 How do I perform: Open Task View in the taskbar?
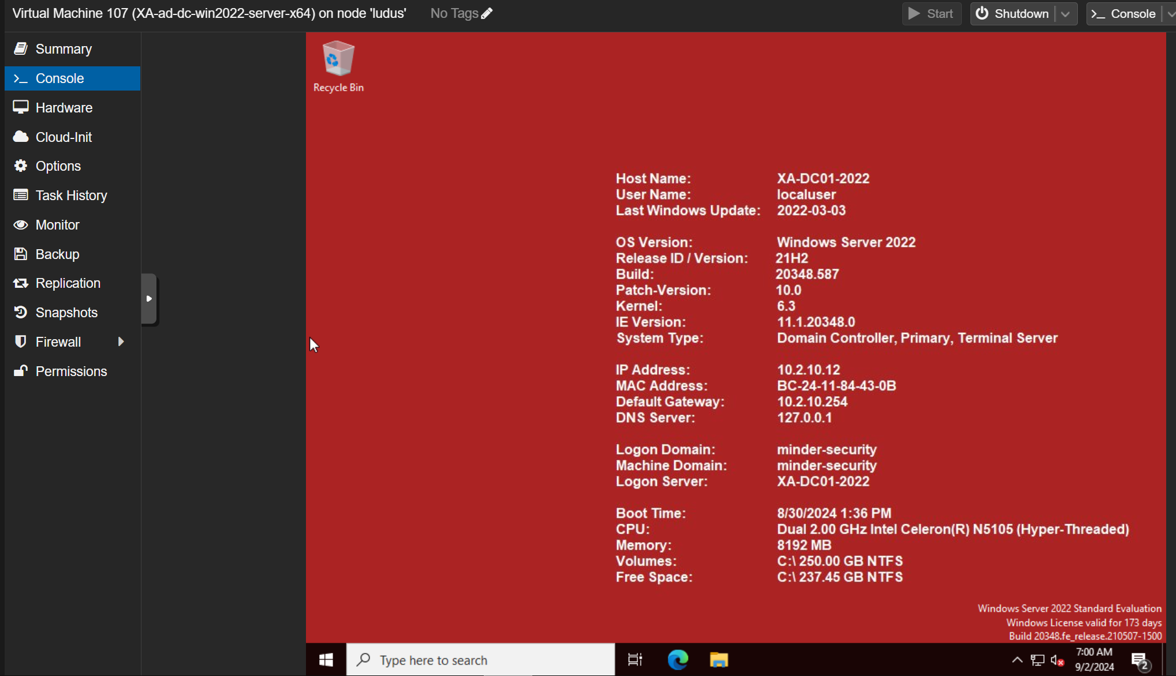(x=634, y=660)
